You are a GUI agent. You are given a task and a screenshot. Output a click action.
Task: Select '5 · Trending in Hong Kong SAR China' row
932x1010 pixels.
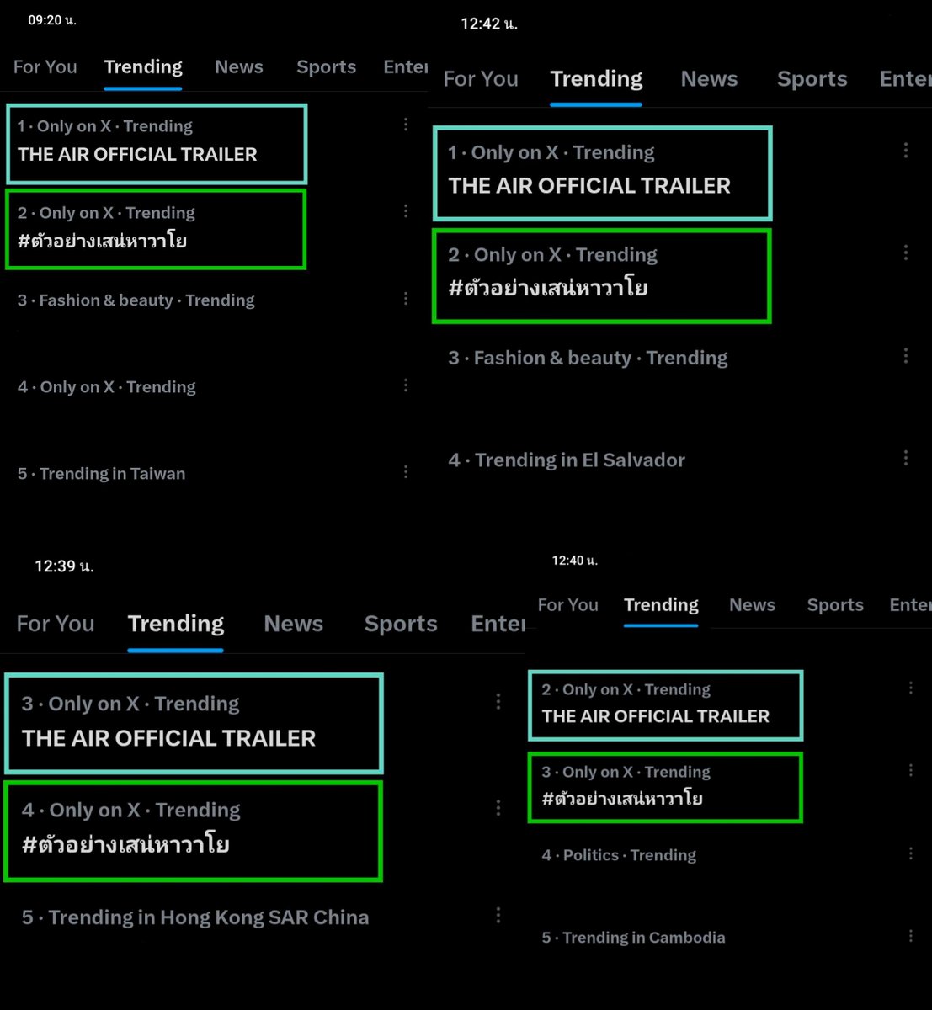pos(195,917)
